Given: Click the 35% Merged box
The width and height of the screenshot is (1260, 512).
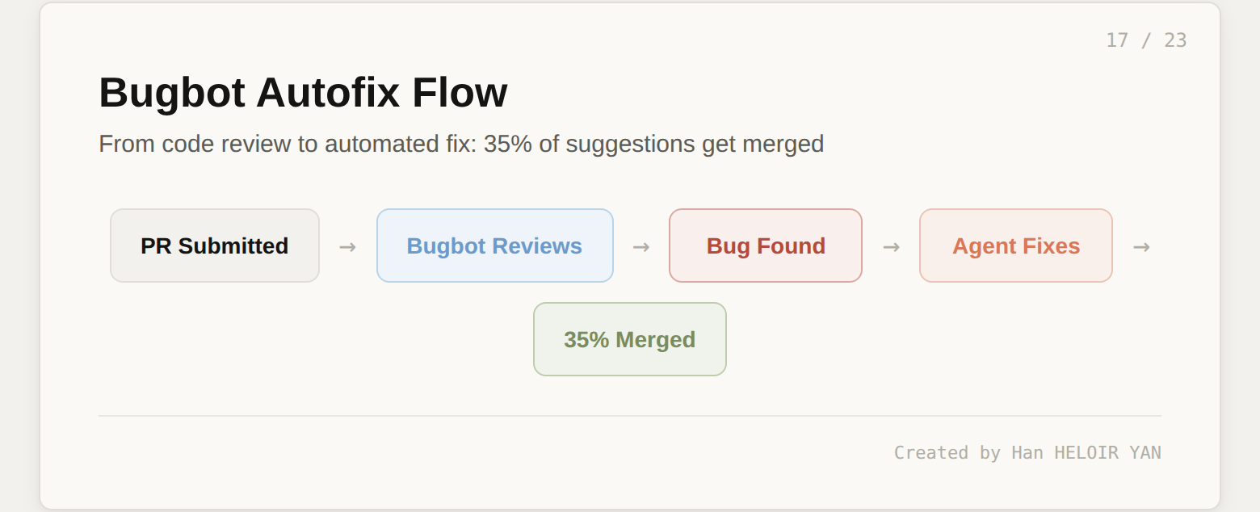Looking at the screenshot, I should 629,339.
